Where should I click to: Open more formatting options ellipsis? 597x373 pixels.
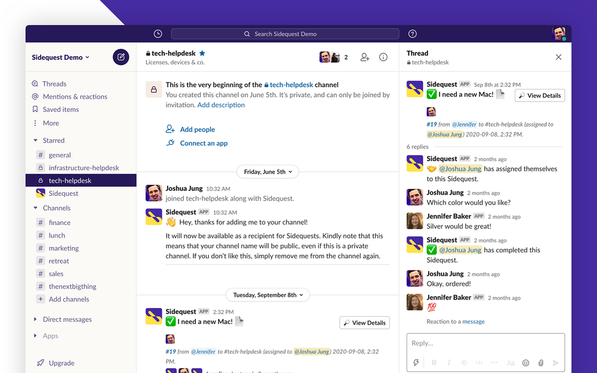pyautogui.click(x=494, y=363)
